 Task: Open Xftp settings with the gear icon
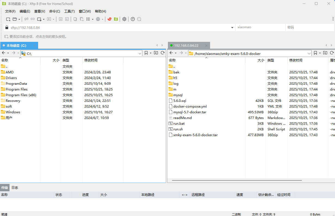(124, 19)
